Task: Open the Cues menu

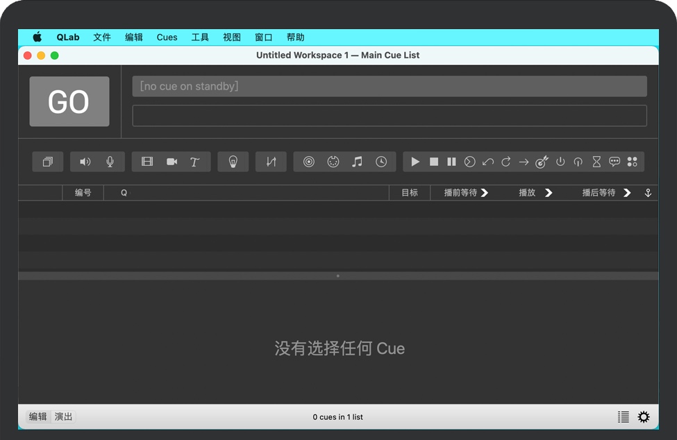Action: click(167, 37)
